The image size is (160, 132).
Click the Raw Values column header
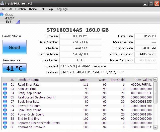140,80
